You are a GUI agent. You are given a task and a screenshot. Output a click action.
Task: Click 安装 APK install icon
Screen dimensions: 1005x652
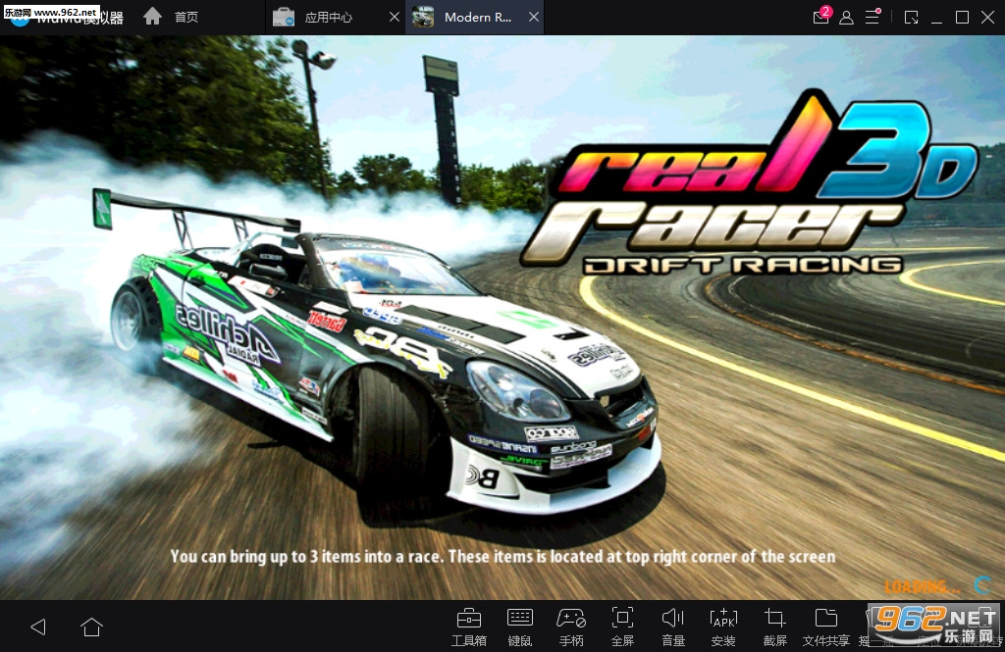[x=723, y=625]
